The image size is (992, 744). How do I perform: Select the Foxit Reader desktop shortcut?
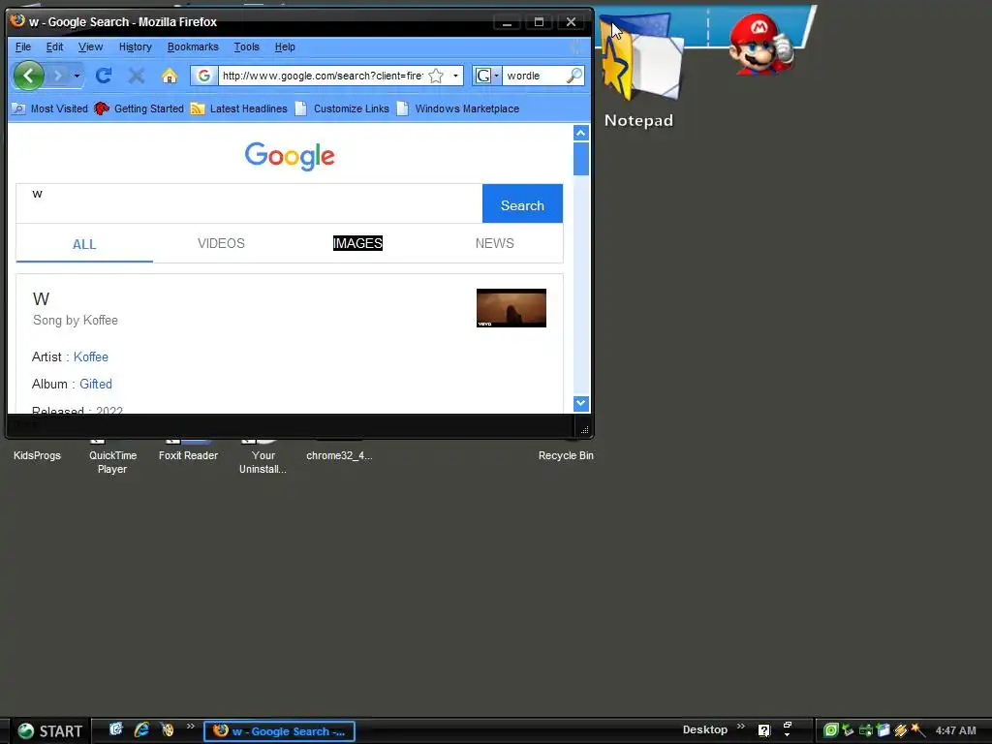point(188,455)
